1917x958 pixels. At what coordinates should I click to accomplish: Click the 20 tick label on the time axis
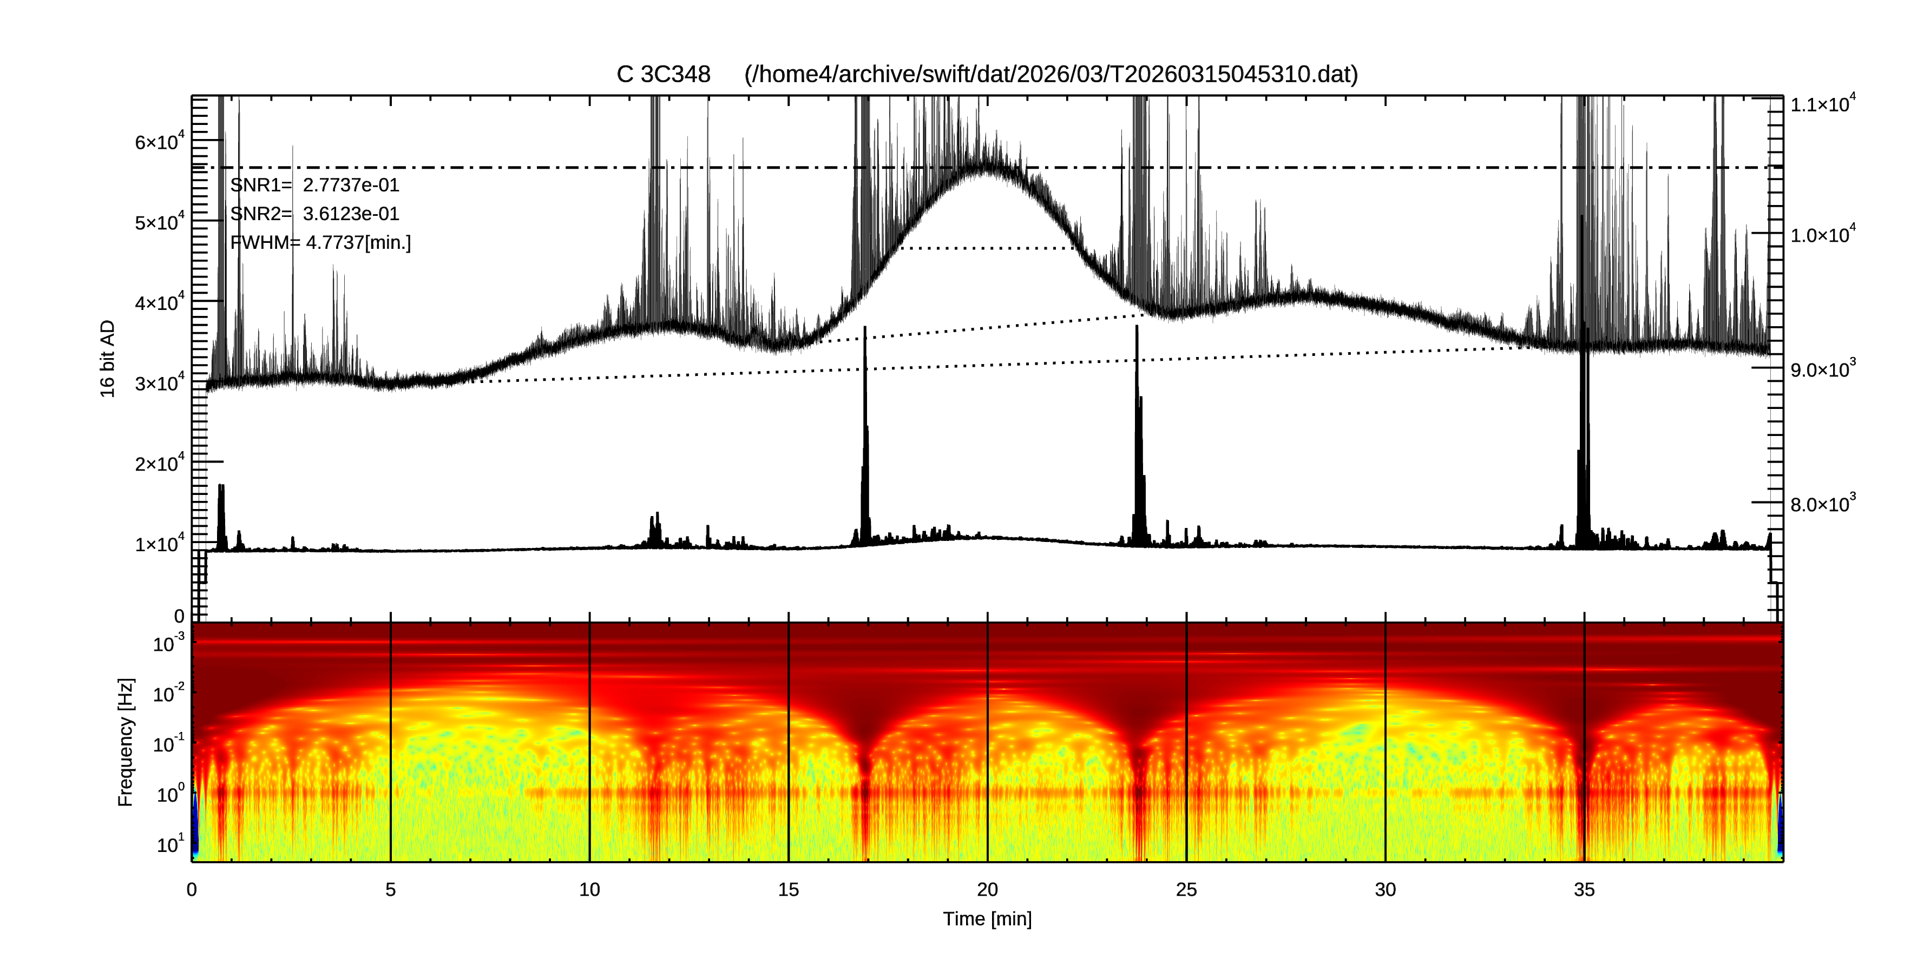click(987, 889)
